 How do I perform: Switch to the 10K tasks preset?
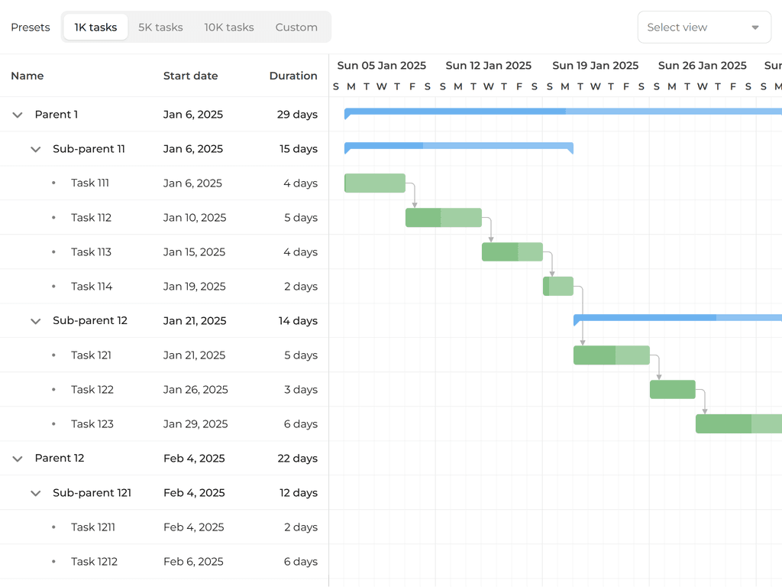pos(229,27)
